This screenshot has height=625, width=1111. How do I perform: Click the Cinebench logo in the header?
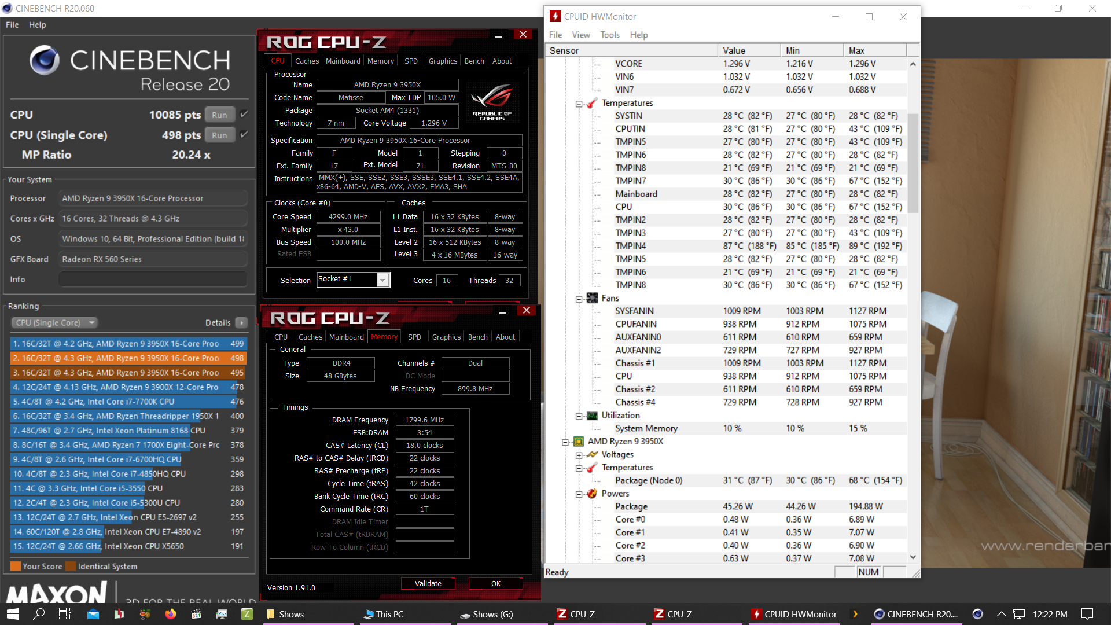45,60
